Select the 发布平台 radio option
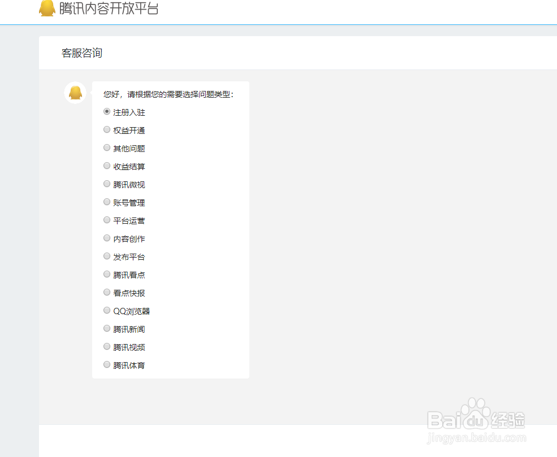The image size is (557, 457). [106, 256]
